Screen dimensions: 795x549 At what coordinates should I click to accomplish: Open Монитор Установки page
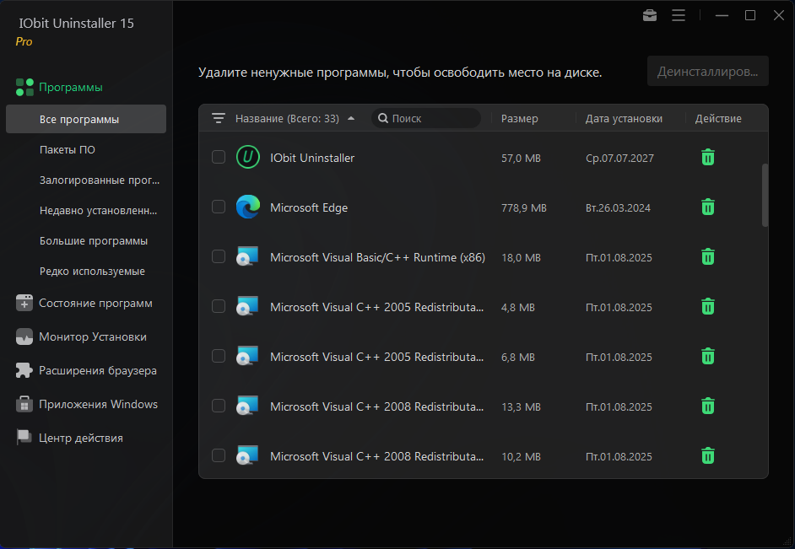pos(93,336)
